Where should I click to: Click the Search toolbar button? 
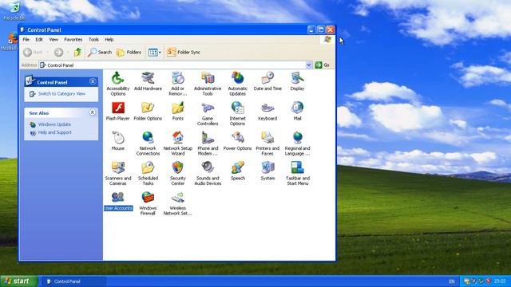click(100, 52)
